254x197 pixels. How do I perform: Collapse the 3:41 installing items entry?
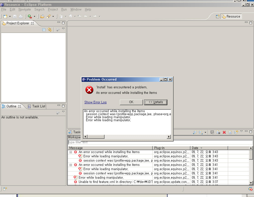(71, 165)
